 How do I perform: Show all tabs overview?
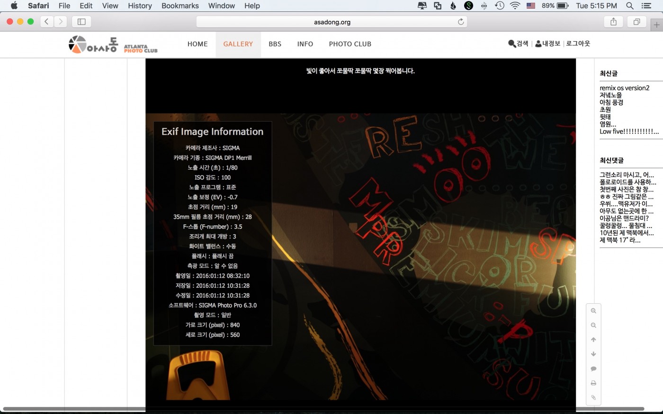636,22
